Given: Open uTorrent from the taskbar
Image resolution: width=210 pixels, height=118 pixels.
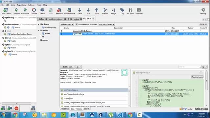Looking at the screenshot, I should click(x=111, y=115).
